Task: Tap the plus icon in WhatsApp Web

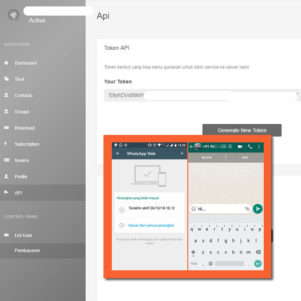Action: tap(182, 154)
